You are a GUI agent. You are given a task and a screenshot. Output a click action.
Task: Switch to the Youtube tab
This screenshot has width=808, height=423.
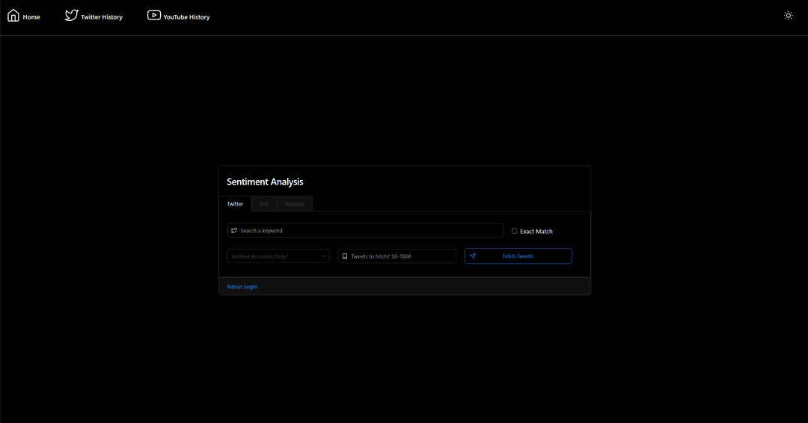click(294, 204)
